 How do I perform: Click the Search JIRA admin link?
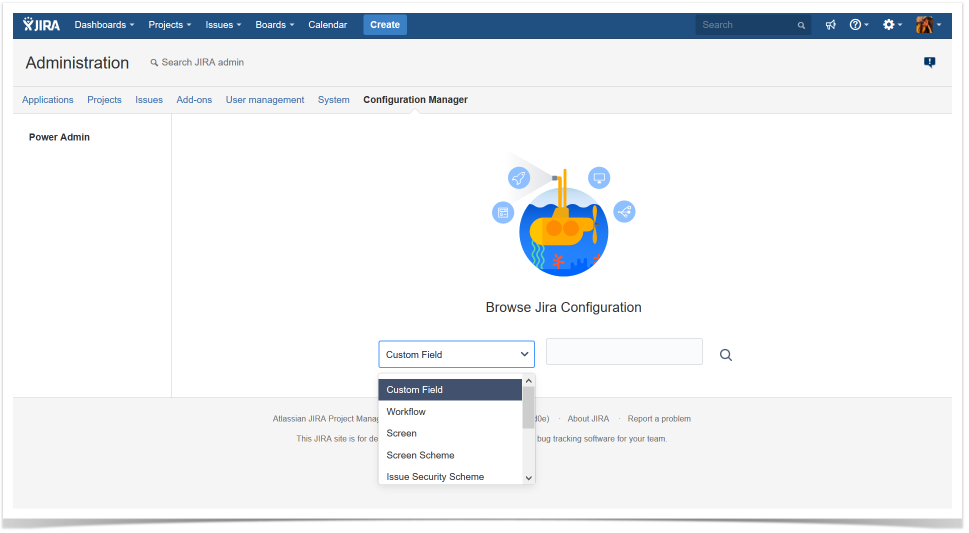197,62
